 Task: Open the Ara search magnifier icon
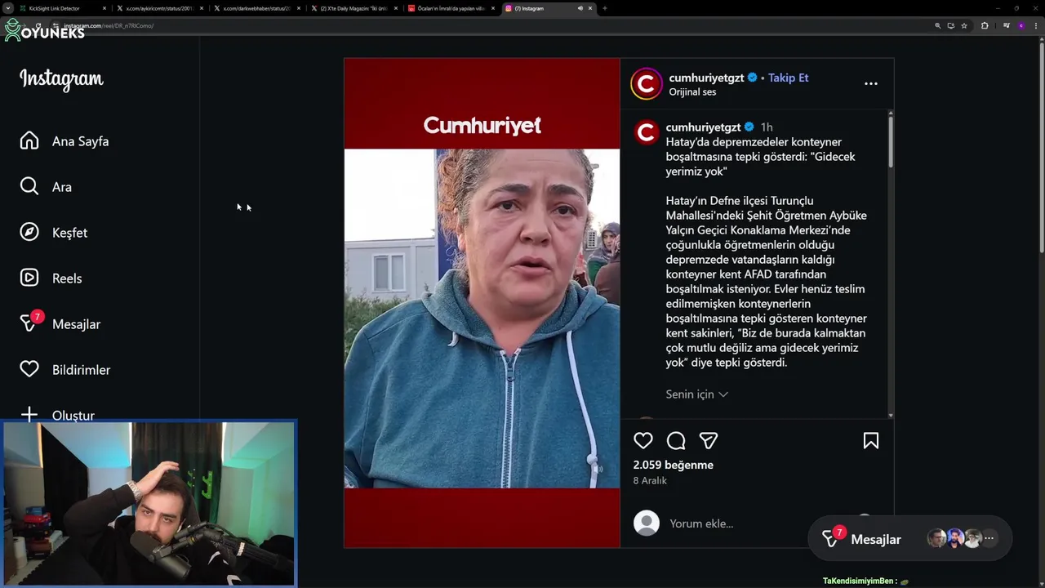click(29, 186)
